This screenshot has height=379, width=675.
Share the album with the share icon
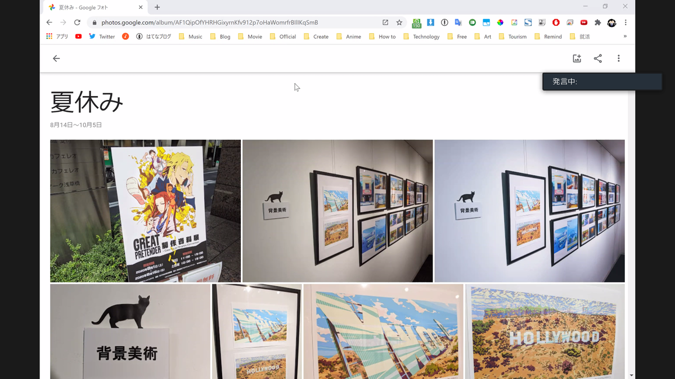tap(598, 58)
